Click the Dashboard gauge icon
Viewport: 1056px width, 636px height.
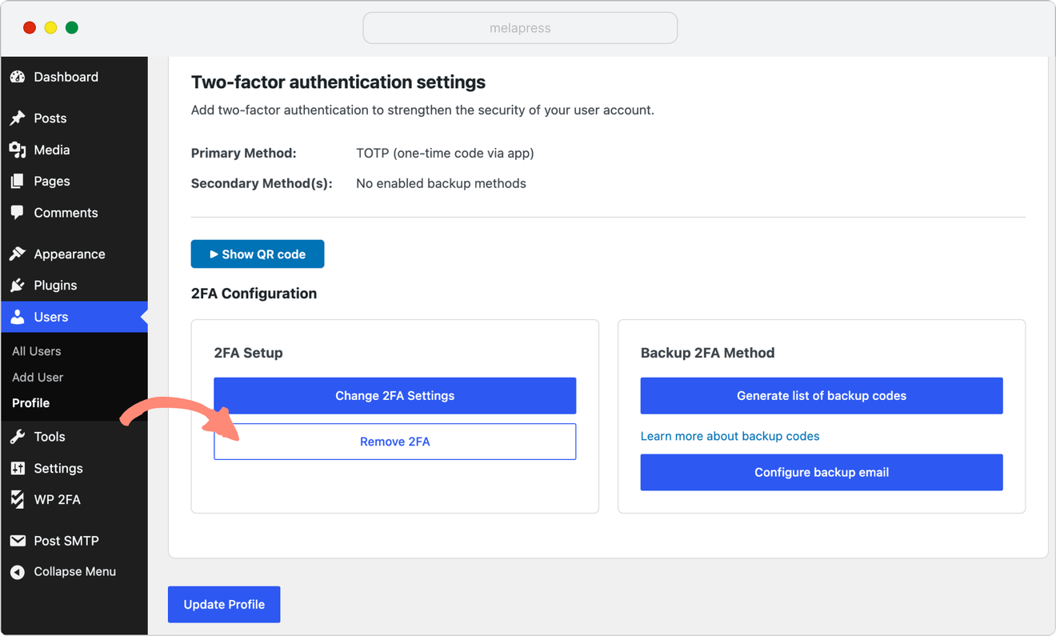pos(17,77)
